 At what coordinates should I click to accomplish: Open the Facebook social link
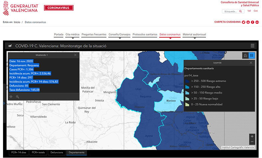pos(252,22)
